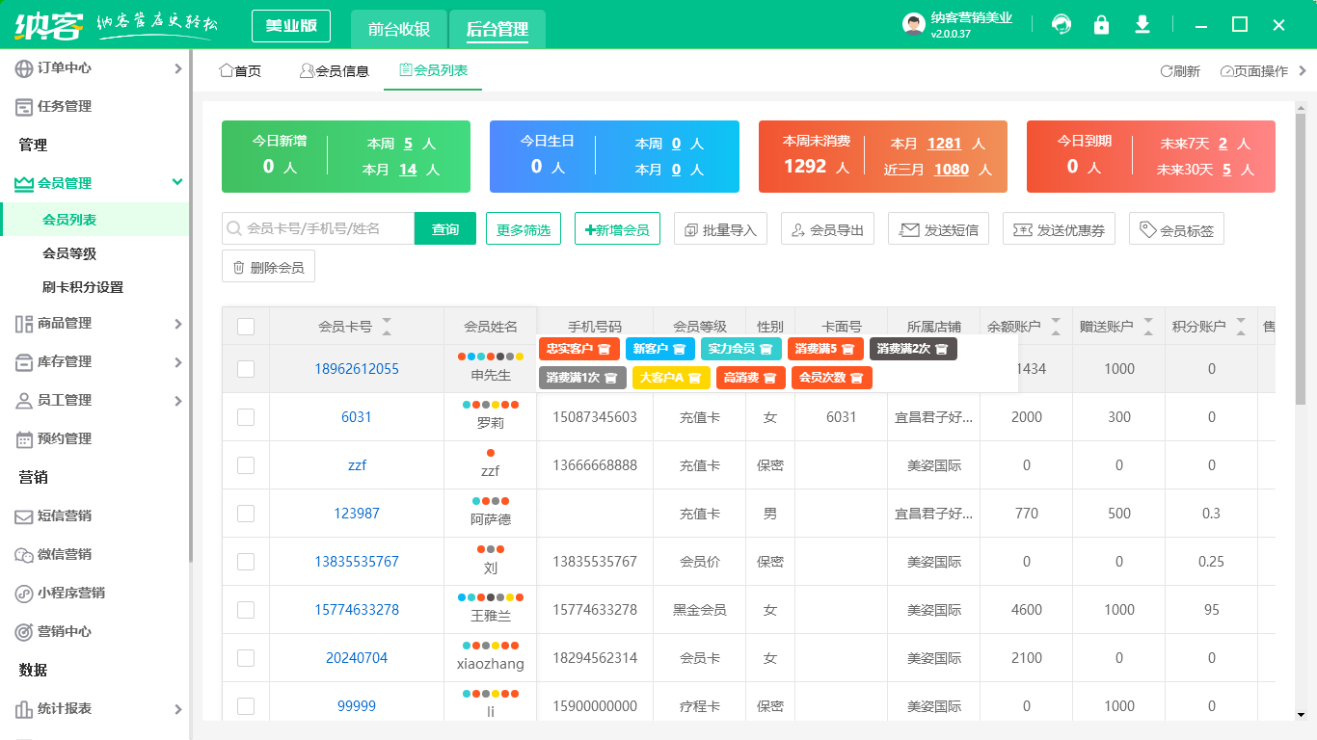Check the box for member 6031
The height and width of the screenshot is (740, 1317).
(x=246, y=417)
